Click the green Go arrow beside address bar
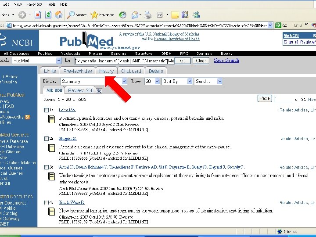This screenshot has width=316, height=237. 278,25
